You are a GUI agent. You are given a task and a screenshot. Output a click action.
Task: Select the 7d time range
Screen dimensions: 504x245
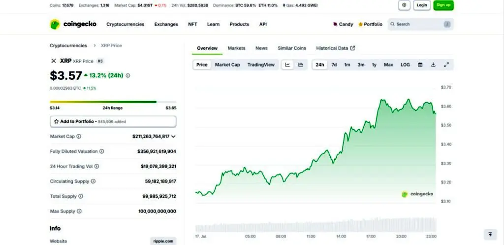point(334,65)
